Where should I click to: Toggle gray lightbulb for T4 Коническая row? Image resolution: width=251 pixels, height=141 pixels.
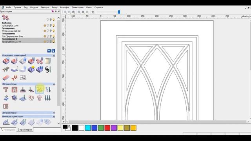[x=51, y=31]
